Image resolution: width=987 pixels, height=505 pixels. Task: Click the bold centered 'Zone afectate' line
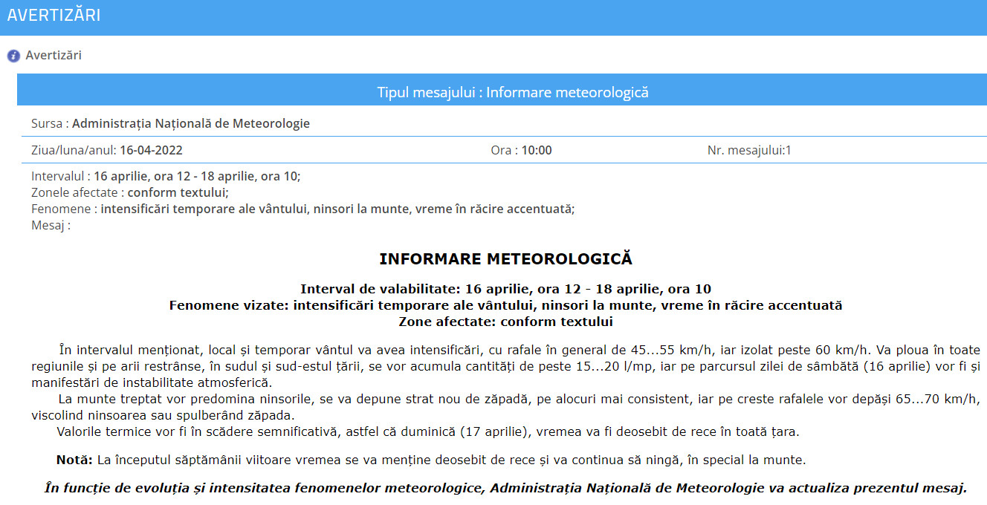[505, 322]
